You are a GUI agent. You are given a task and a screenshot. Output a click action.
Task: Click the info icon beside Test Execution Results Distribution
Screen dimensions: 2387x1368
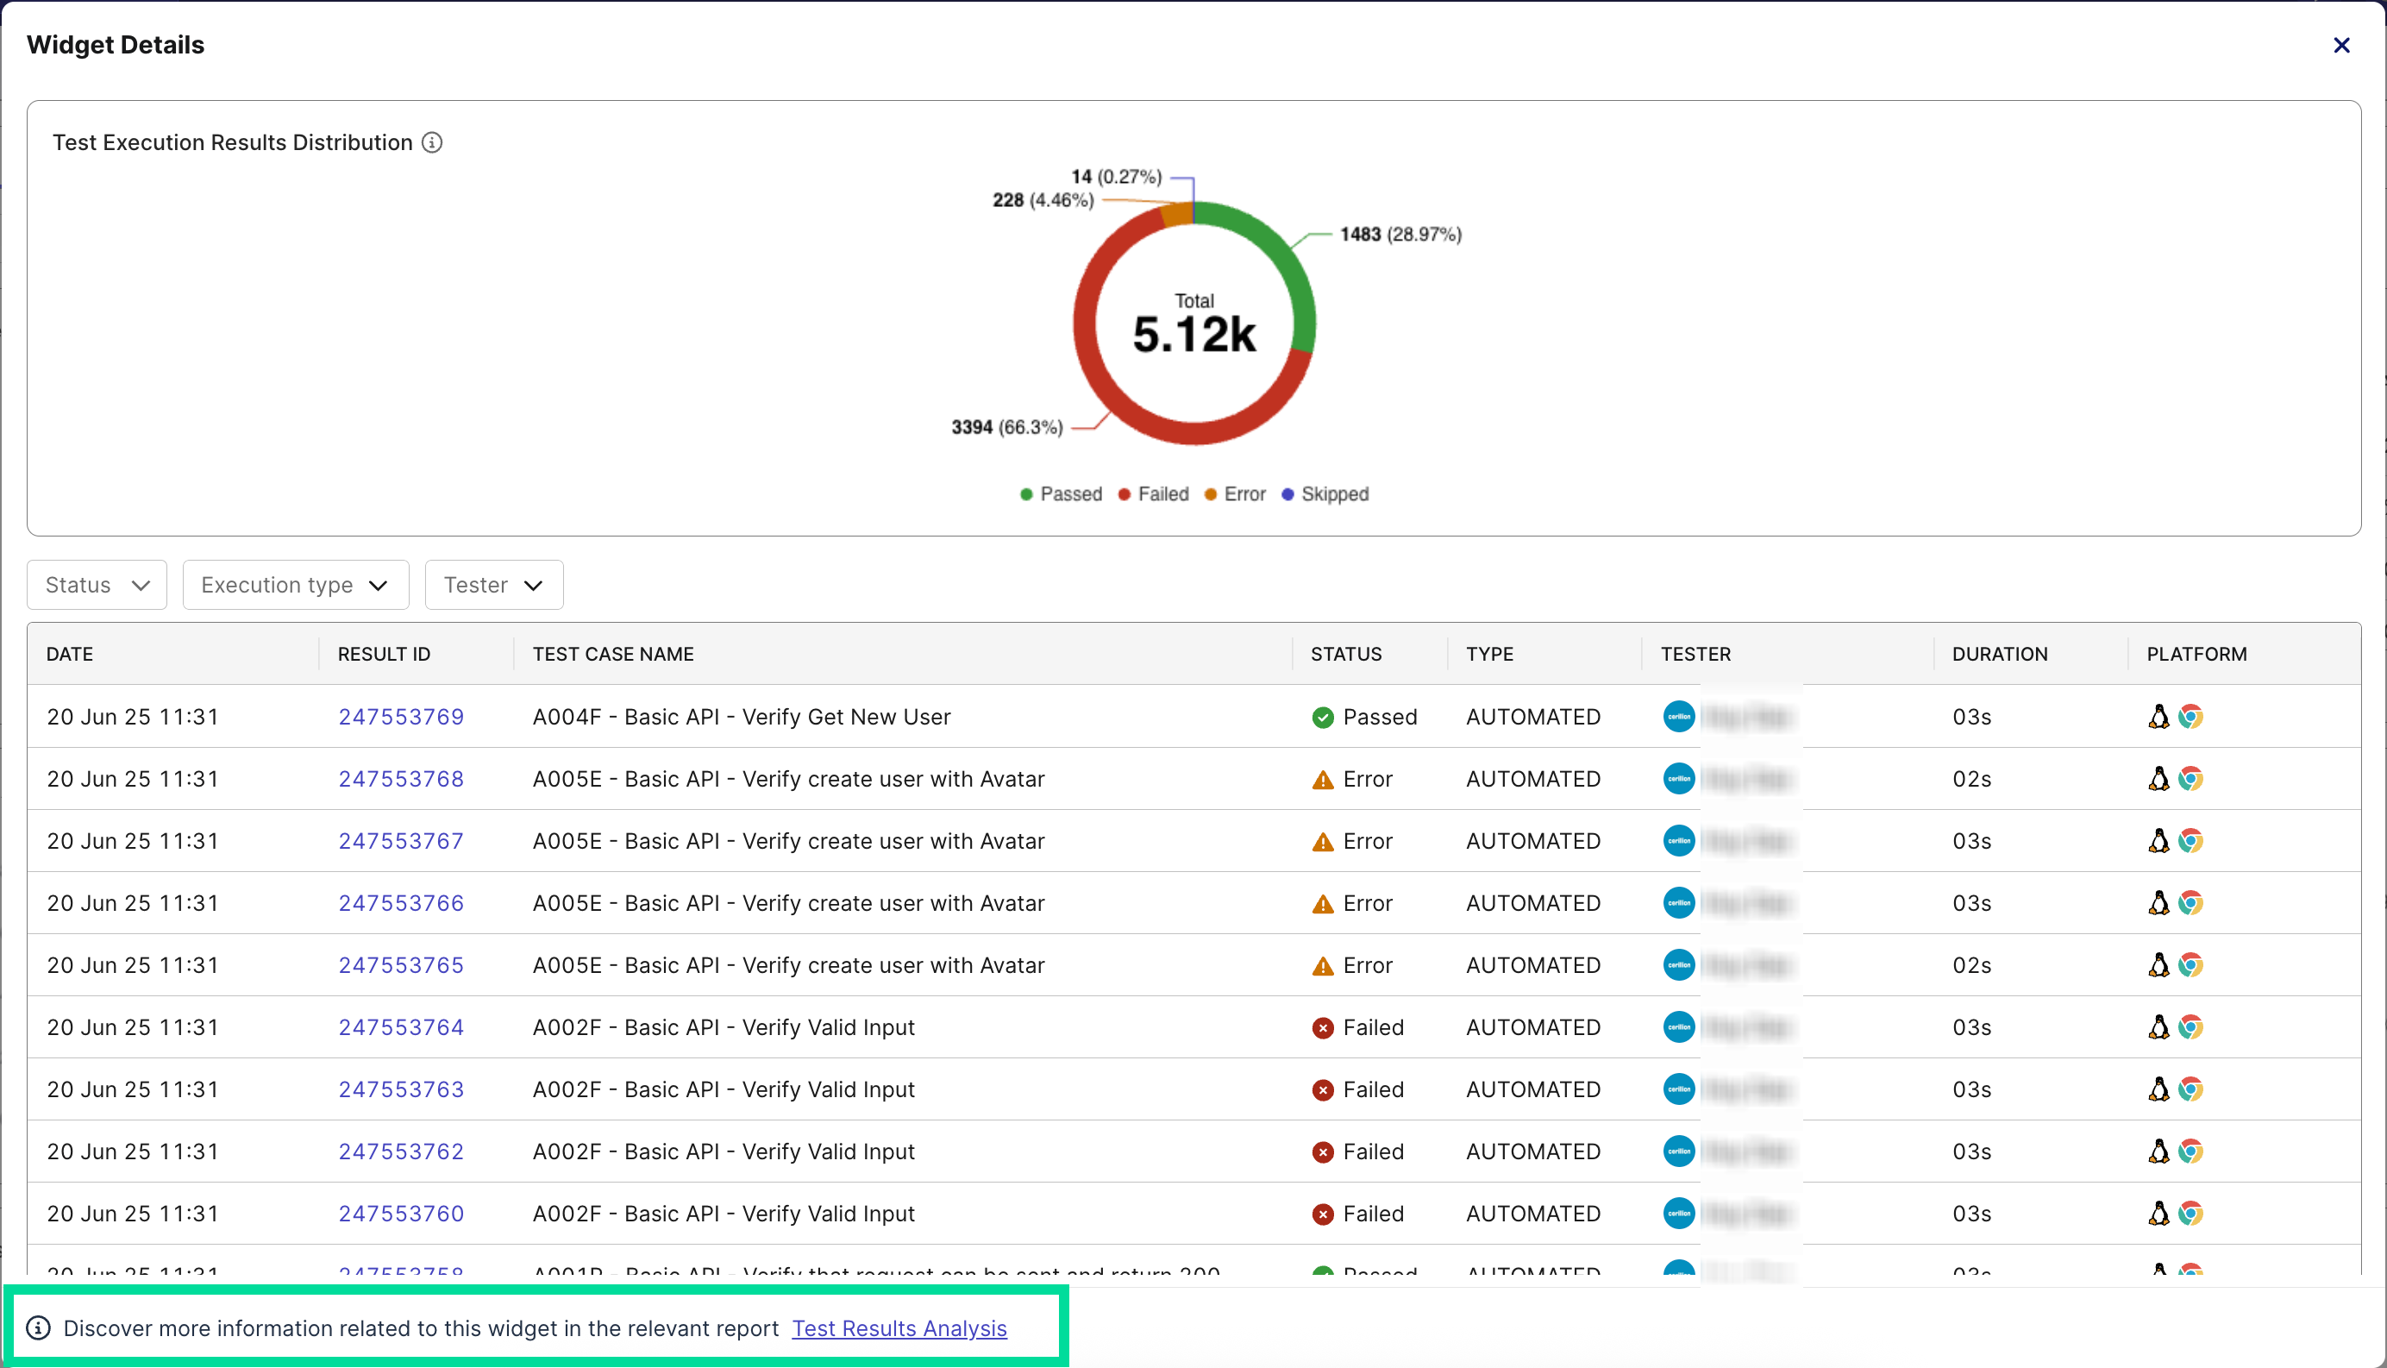tap(432, 141)
